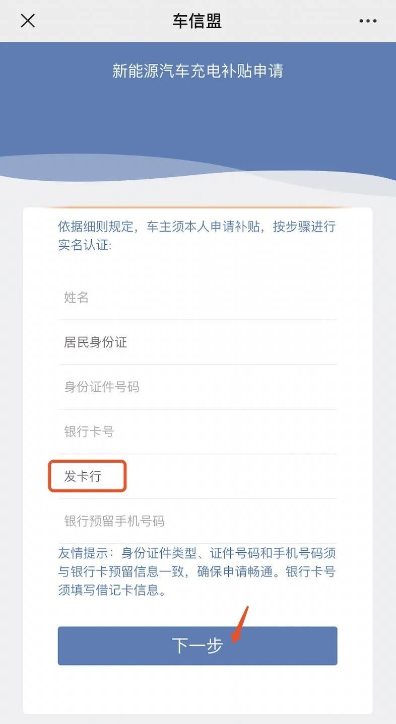
Task: Focus the 银行预留手机号码 phone field
Action: [197, 521]
